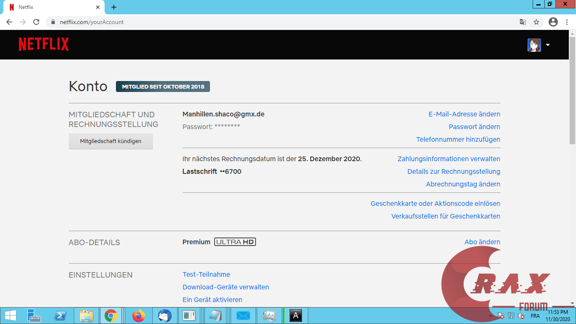This screenshot has width=576, height=324.
Task: Open the Chrome three-dot menu
Action: pos(566,22)
